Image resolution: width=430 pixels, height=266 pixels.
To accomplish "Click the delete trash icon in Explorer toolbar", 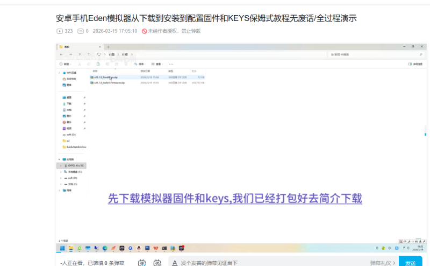I will [x=126, y=64].
